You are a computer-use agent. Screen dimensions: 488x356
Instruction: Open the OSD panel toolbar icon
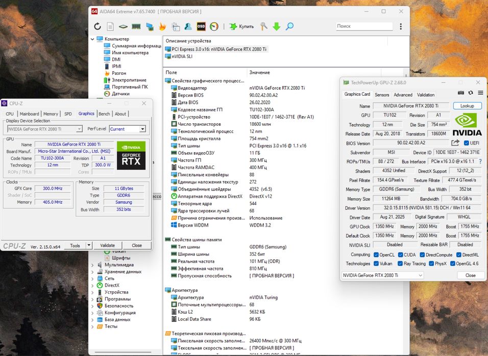[201, 26]
